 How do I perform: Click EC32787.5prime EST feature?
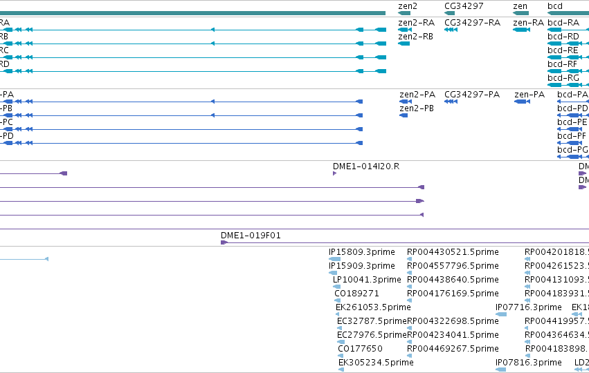click(340, 328)
